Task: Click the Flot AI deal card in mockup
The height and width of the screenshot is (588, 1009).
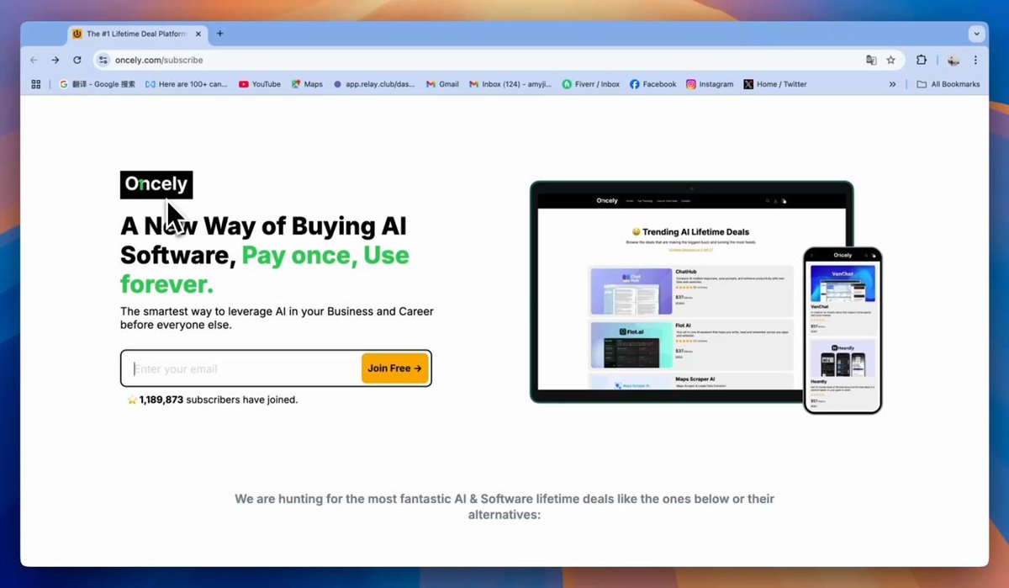Action: point(690,344)
